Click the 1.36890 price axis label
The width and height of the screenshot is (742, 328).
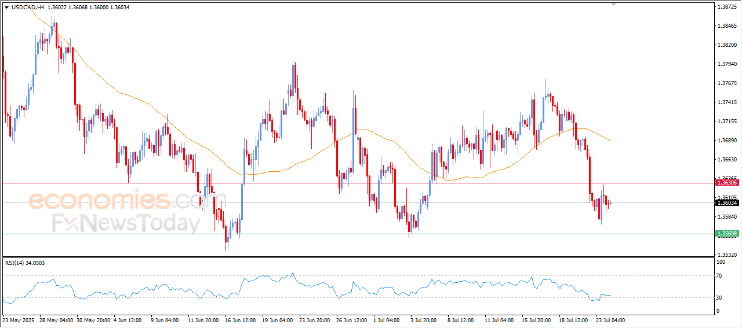pos(727,141)
